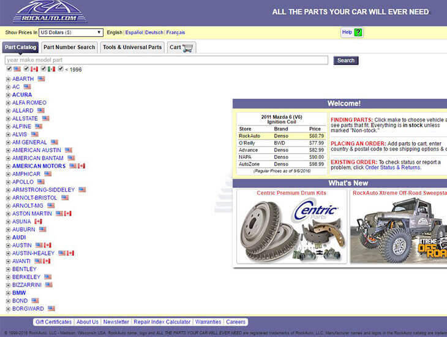Click the US flag next to AMPHICAR
Viewport: 447px width, 337px height.
[x=48, y=174]
